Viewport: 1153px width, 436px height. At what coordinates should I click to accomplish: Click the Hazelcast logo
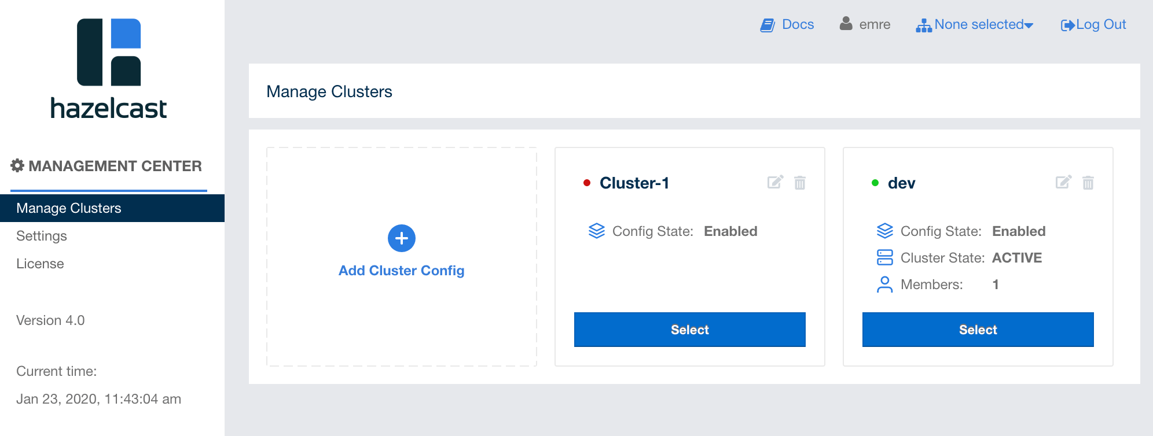tap(109, 69)
